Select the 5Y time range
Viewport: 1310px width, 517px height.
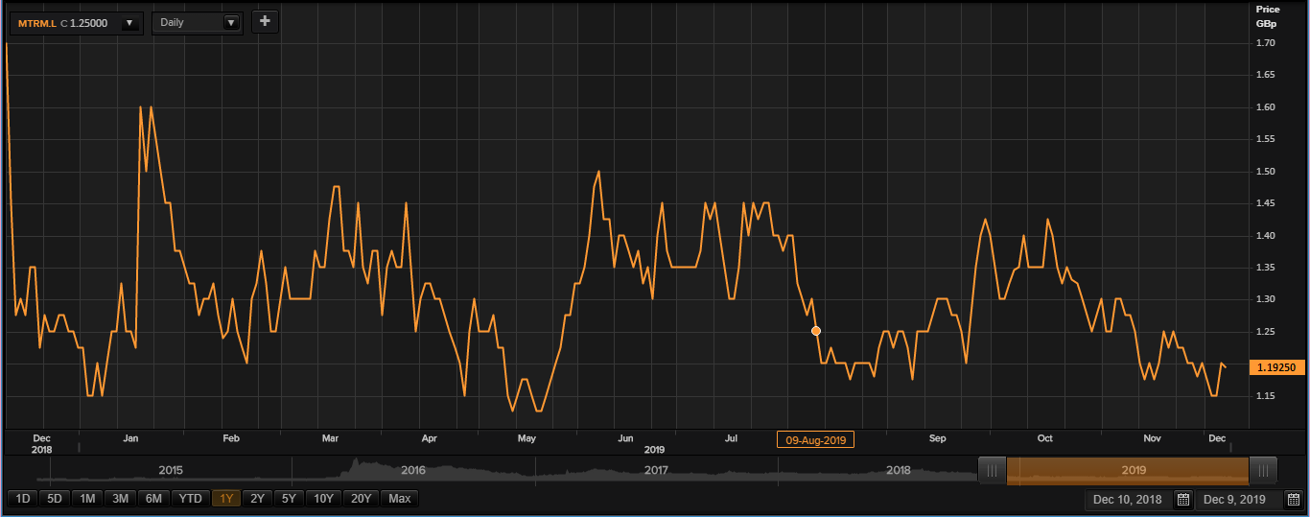pos(290,499)
